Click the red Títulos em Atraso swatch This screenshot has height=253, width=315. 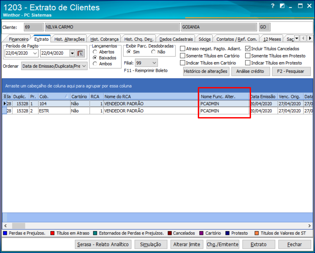(x=53, y=233)
